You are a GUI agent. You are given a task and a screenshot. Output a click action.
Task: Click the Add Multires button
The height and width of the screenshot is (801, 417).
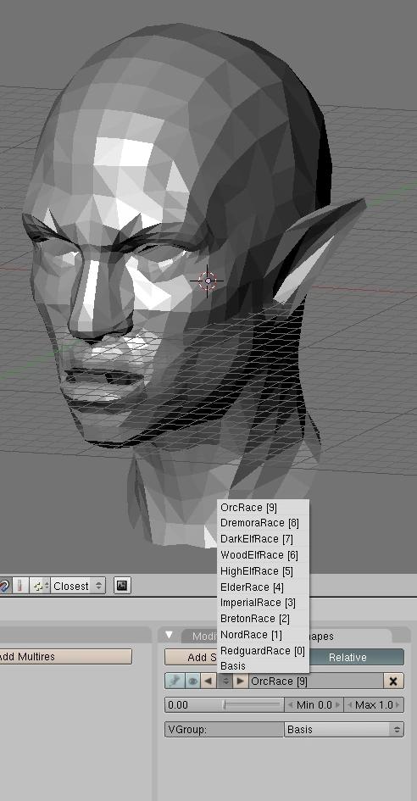65,656
